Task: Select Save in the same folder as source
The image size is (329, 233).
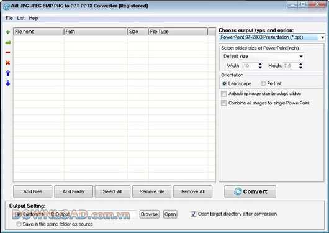Action: 19,224
